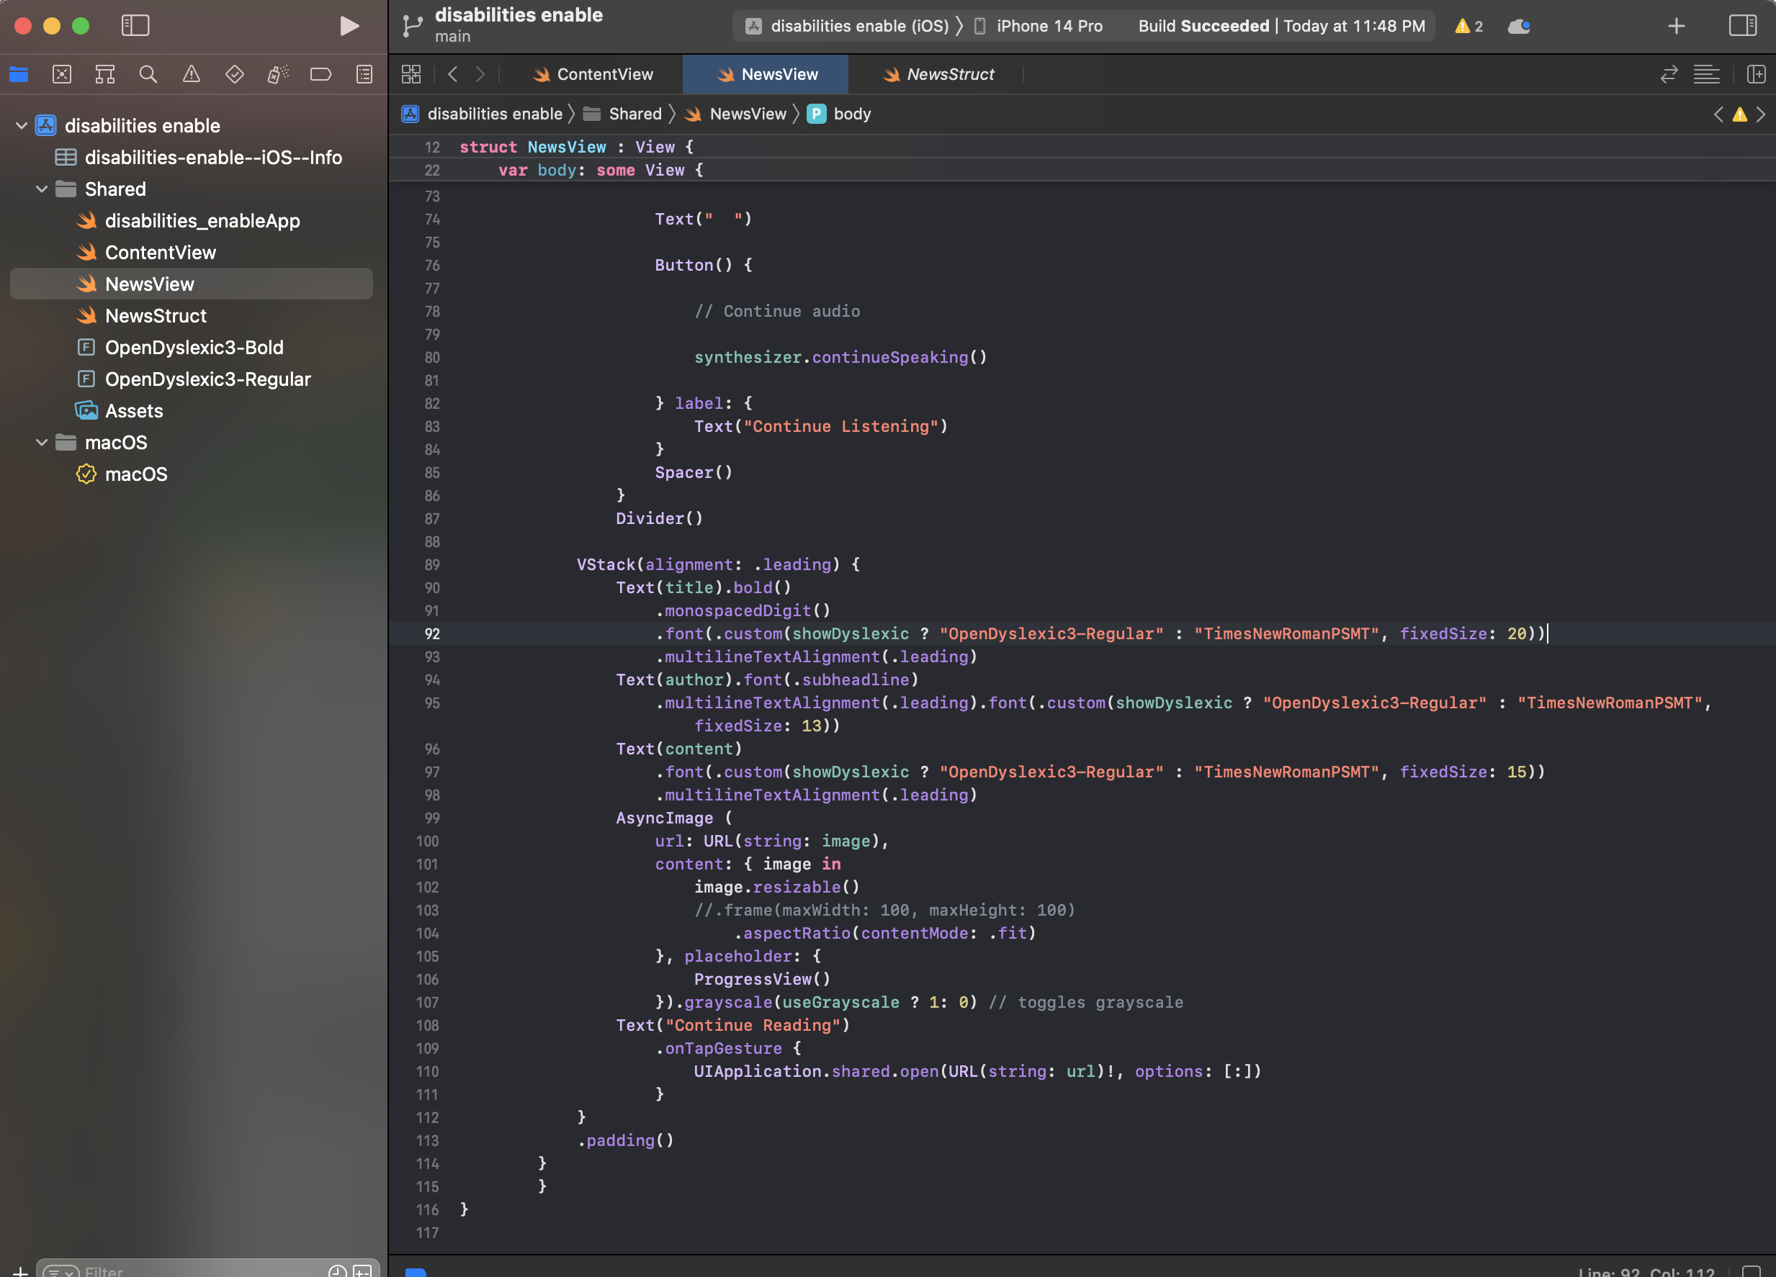Toggle the Test navigator diamond icon
The width and height of the screenshot is (1776, 1277).
click(234, 74)
